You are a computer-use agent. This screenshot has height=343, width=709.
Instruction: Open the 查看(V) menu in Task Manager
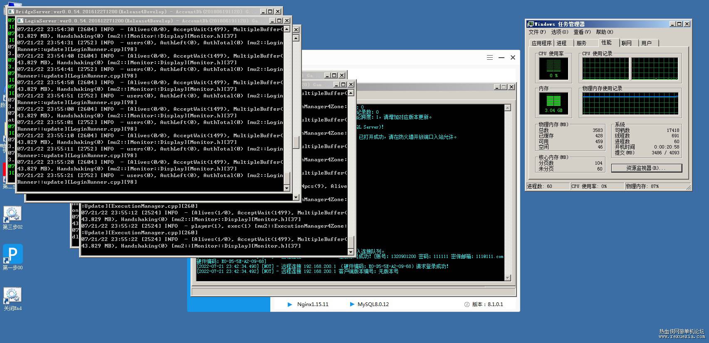click(582, 32)
